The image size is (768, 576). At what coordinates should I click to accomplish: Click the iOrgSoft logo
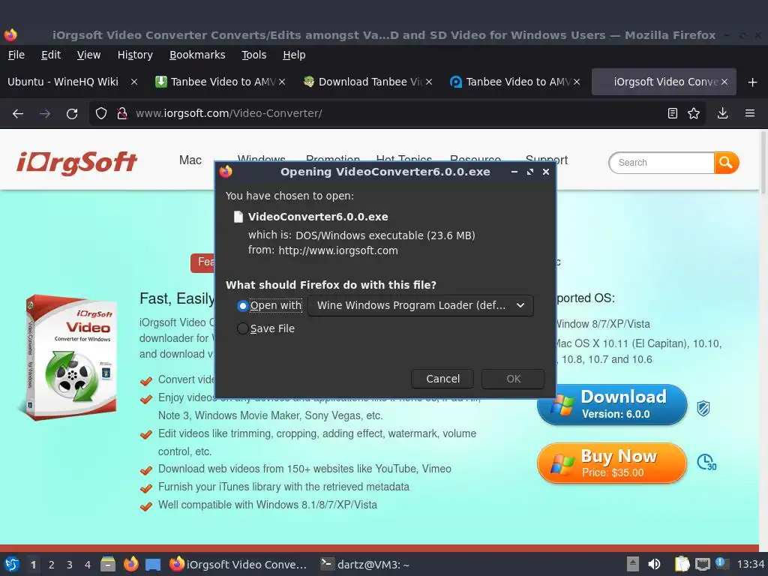pyautogui.click(x=77, y=163)
